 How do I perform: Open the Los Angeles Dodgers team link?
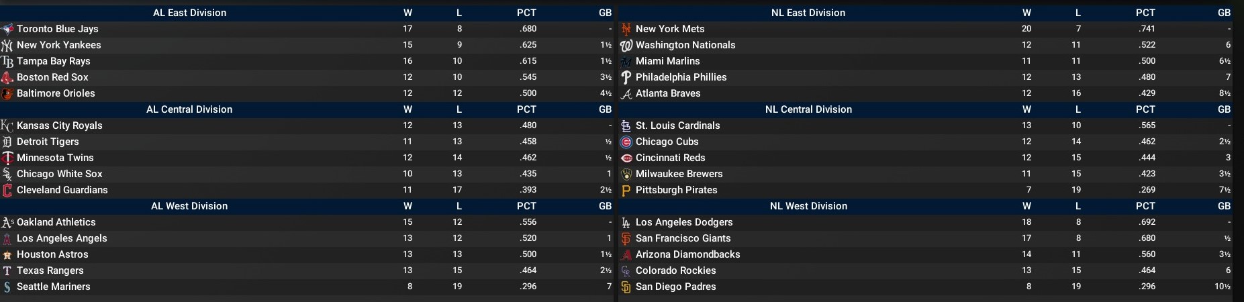click(683, 222)
